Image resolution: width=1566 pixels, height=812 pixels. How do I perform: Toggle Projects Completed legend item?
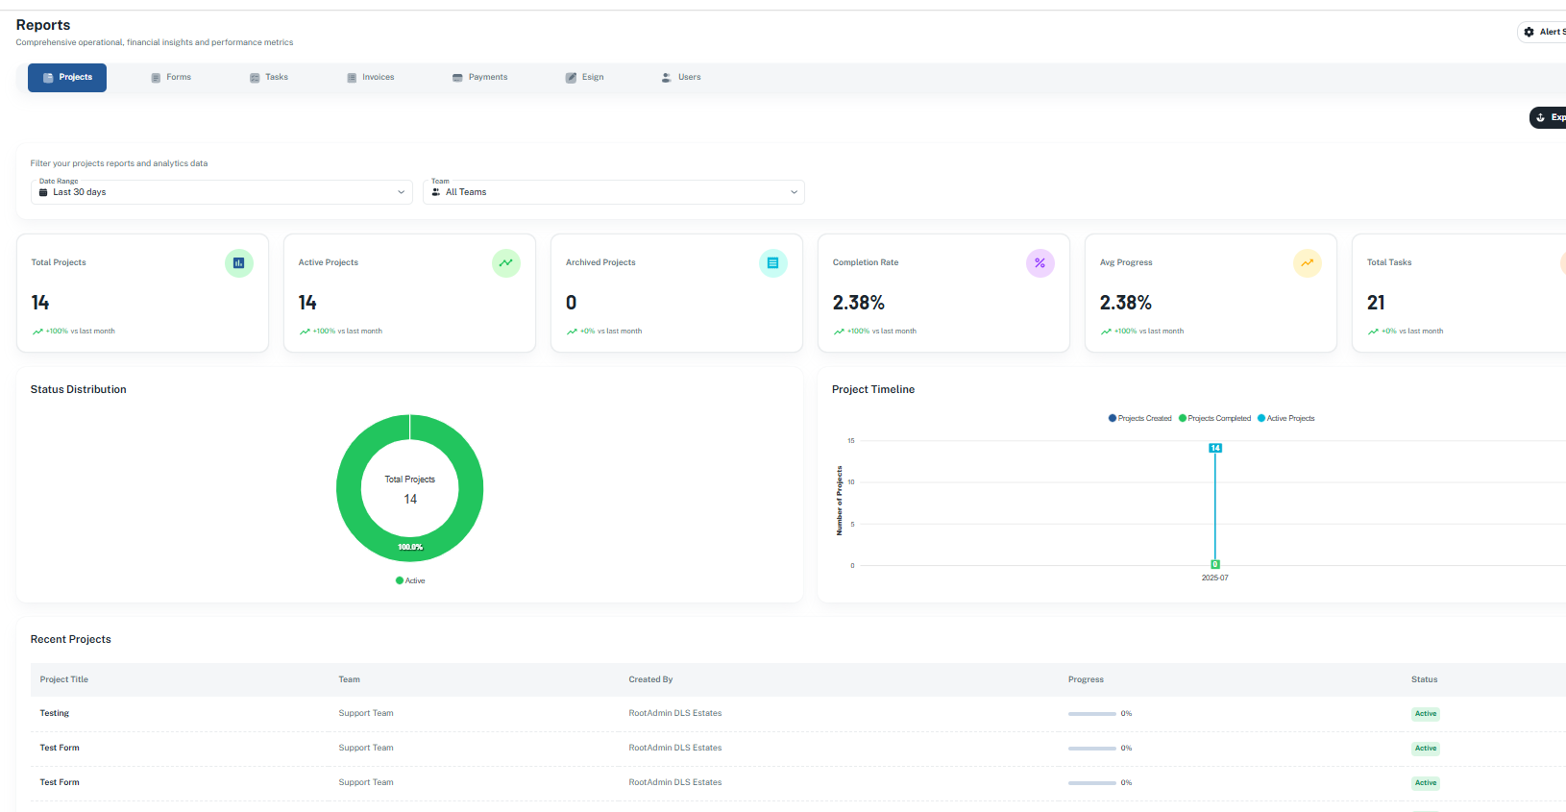point(1215,418)
